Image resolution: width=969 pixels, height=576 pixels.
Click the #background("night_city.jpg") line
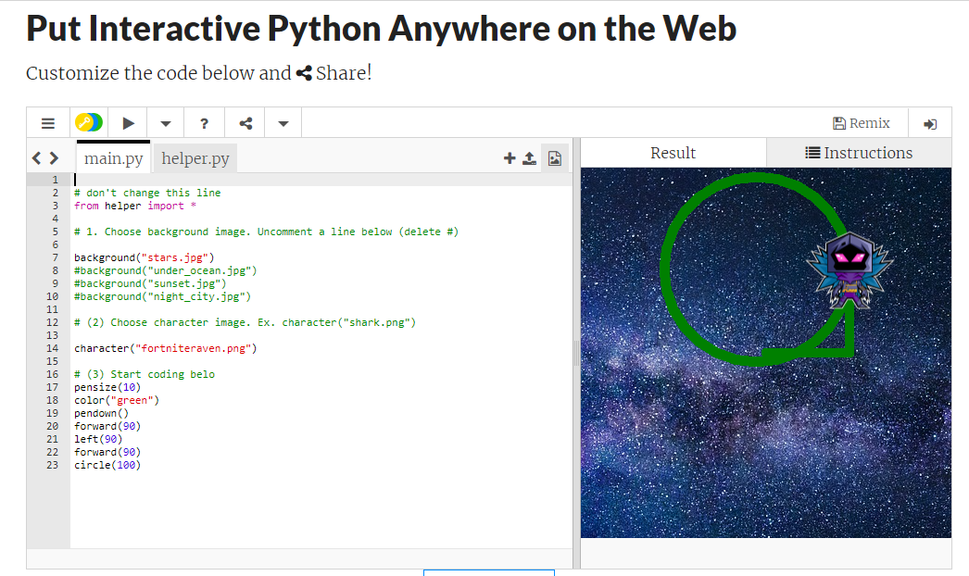tap(162, 296)
